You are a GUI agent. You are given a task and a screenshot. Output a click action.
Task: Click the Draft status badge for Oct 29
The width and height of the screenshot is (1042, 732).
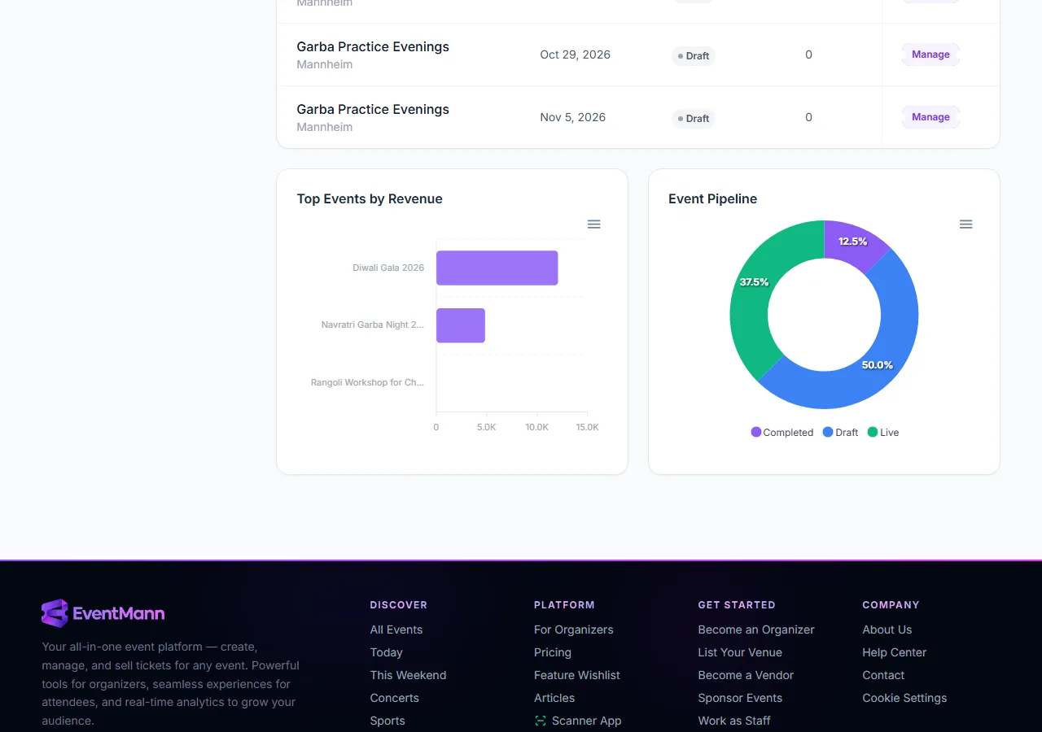[x=694, y=56]
